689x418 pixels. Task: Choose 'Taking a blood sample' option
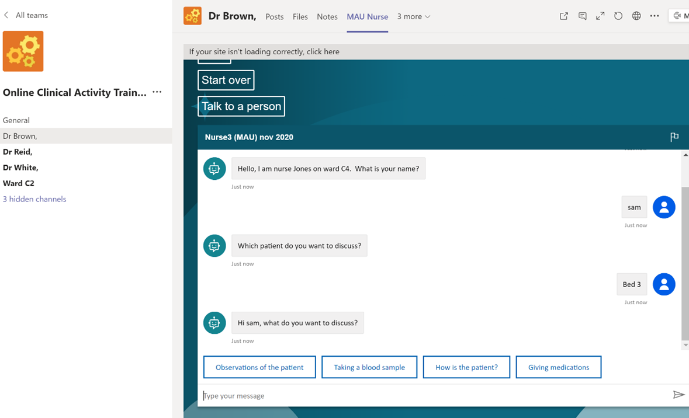tap(369, 367)
